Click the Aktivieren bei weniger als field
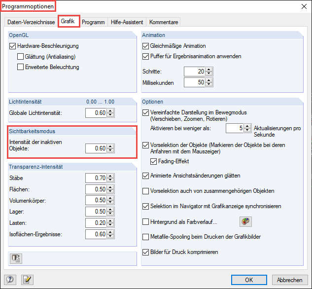This screenshot has height=289, width=312. 235,128
